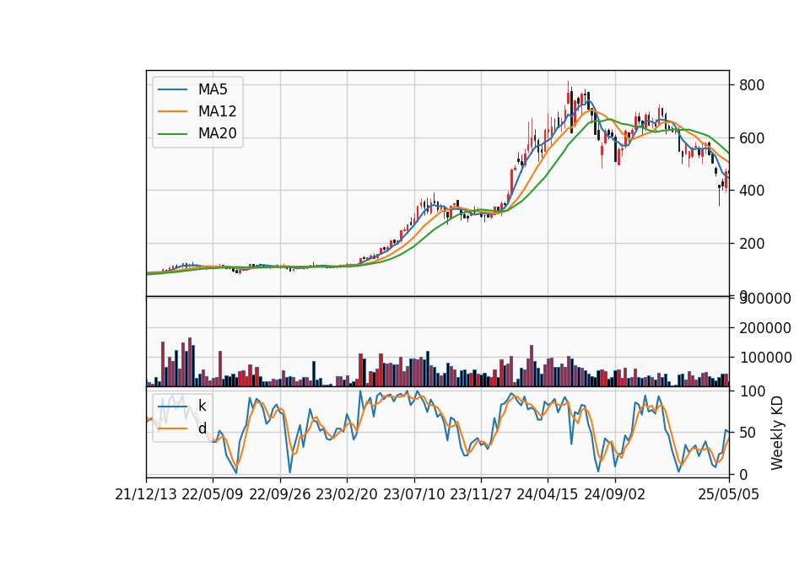Click the MA12 legend label
Viewport: 810px width, 582px height.
click(217, 111)
